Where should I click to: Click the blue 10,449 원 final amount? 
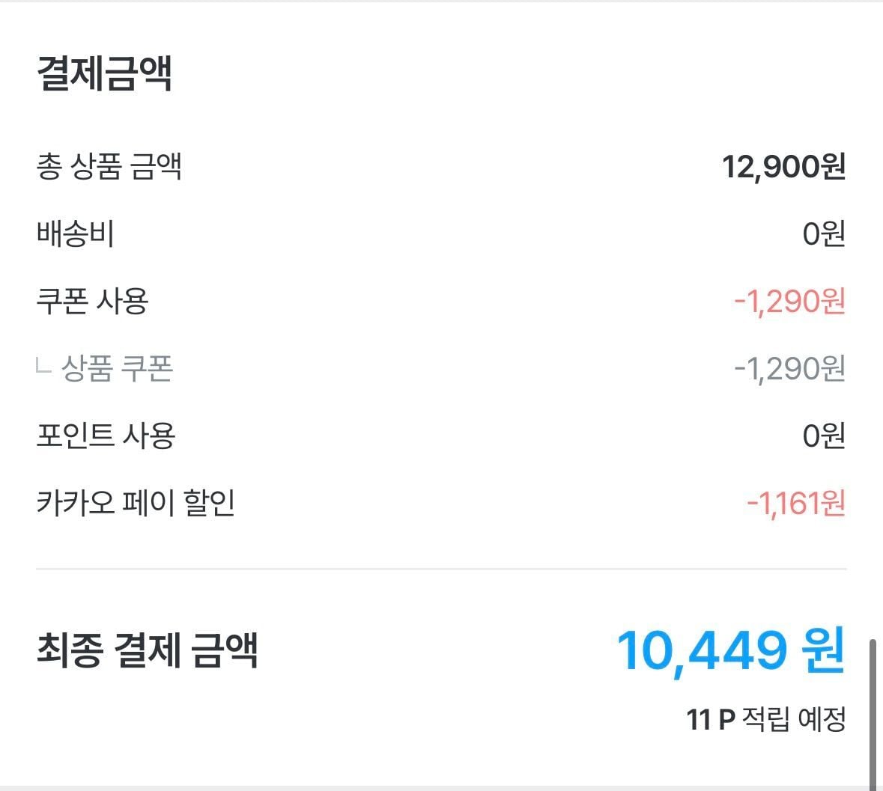point(731,650)
